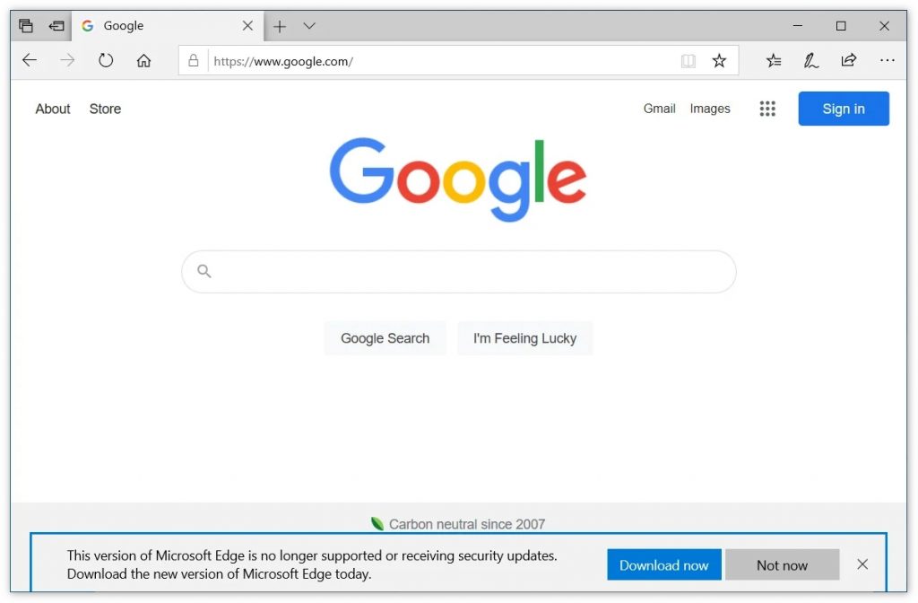Add this page to favorites star

719,60
